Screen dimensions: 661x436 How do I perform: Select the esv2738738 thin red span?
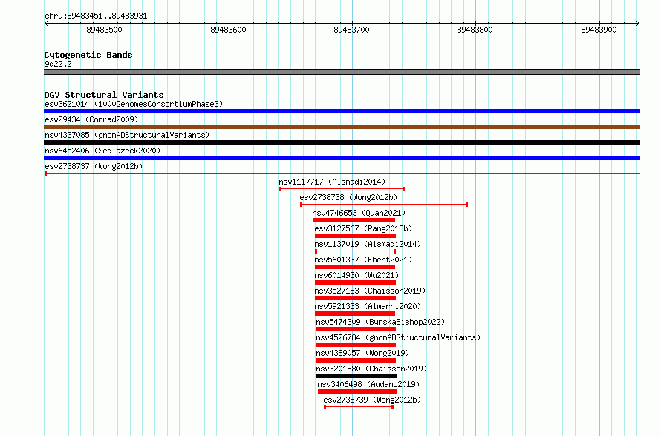384,205
